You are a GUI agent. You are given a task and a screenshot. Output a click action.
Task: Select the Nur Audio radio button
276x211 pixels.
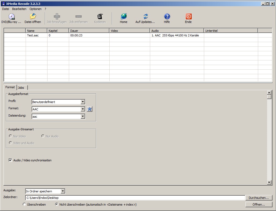(43, 136)
